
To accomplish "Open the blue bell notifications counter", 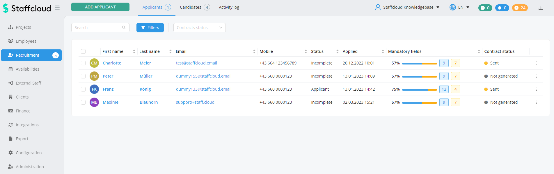I will pos(502,8).
